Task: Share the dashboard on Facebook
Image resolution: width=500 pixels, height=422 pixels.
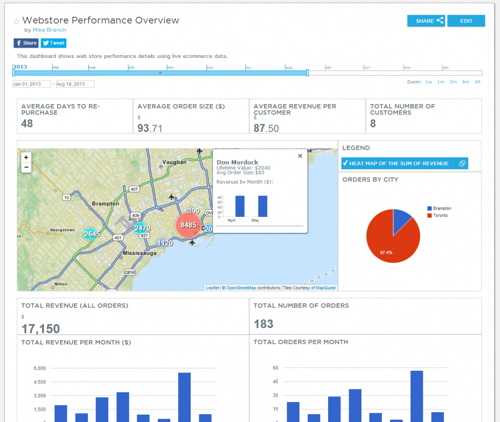Action: (26, 43)
